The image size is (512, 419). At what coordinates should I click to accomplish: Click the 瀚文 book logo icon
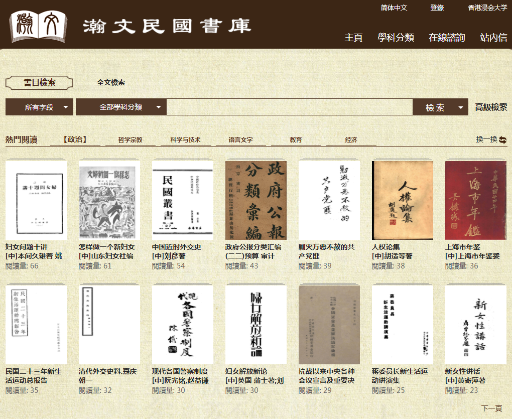[x=38, y=25]
